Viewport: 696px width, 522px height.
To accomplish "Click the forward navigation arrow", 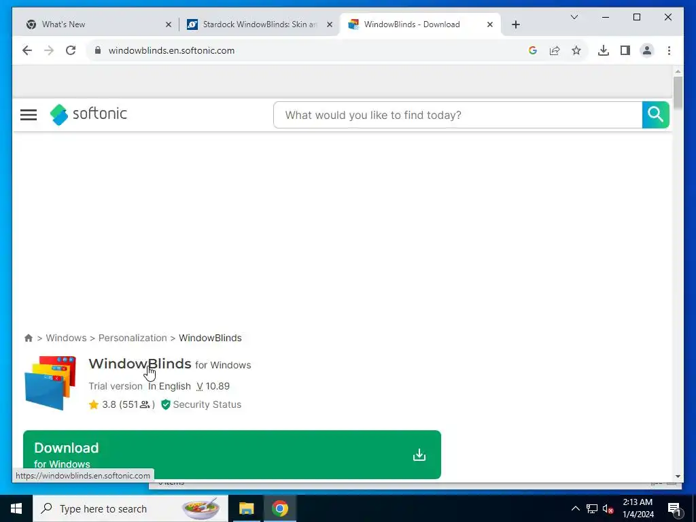I will pyautogui.click(x=49, y=50).
